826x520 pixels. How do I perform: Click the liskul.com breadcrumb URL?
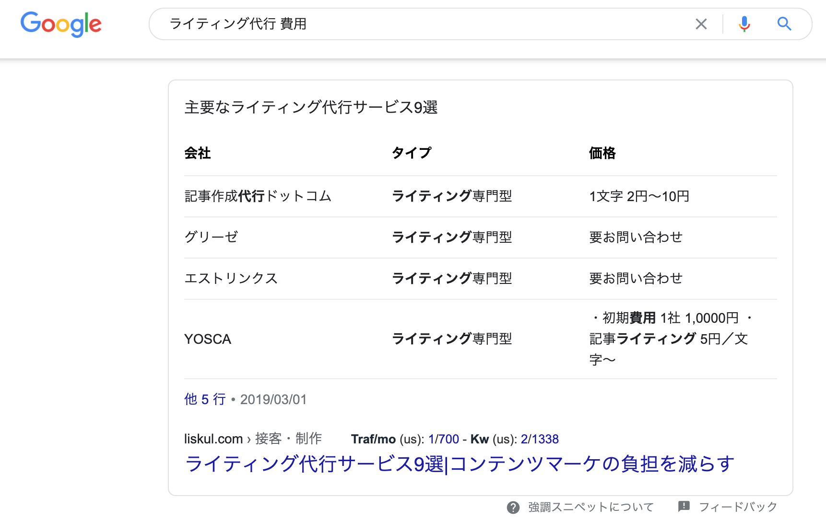pos(253,439)
